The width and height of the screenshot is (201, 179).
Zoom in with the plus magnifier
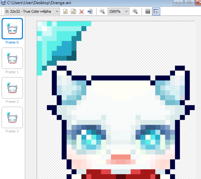coord(135,11)
